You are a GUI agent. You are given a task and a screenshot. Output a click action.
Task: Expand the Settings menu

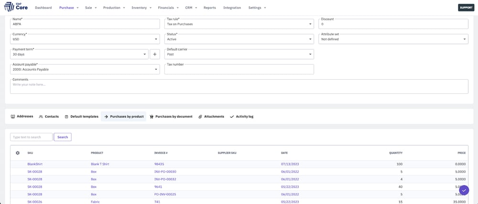257,8
